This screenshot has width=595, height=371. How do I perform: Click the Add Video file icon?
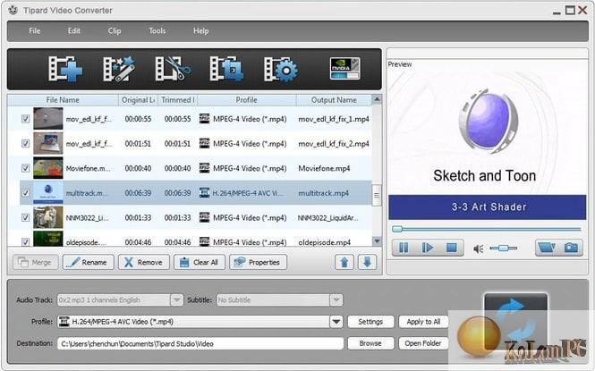65,69
